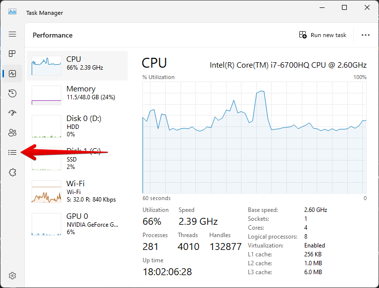Select the Wi-Fi performance entry
This screenshot has width=379, height=288.
[77, 191]
